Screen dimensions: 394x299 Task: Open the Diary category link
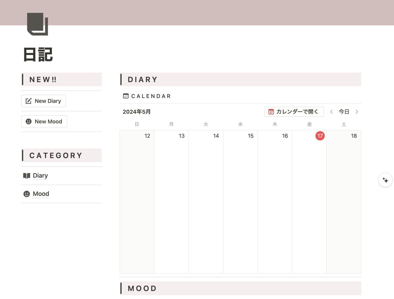pos(40,175)
